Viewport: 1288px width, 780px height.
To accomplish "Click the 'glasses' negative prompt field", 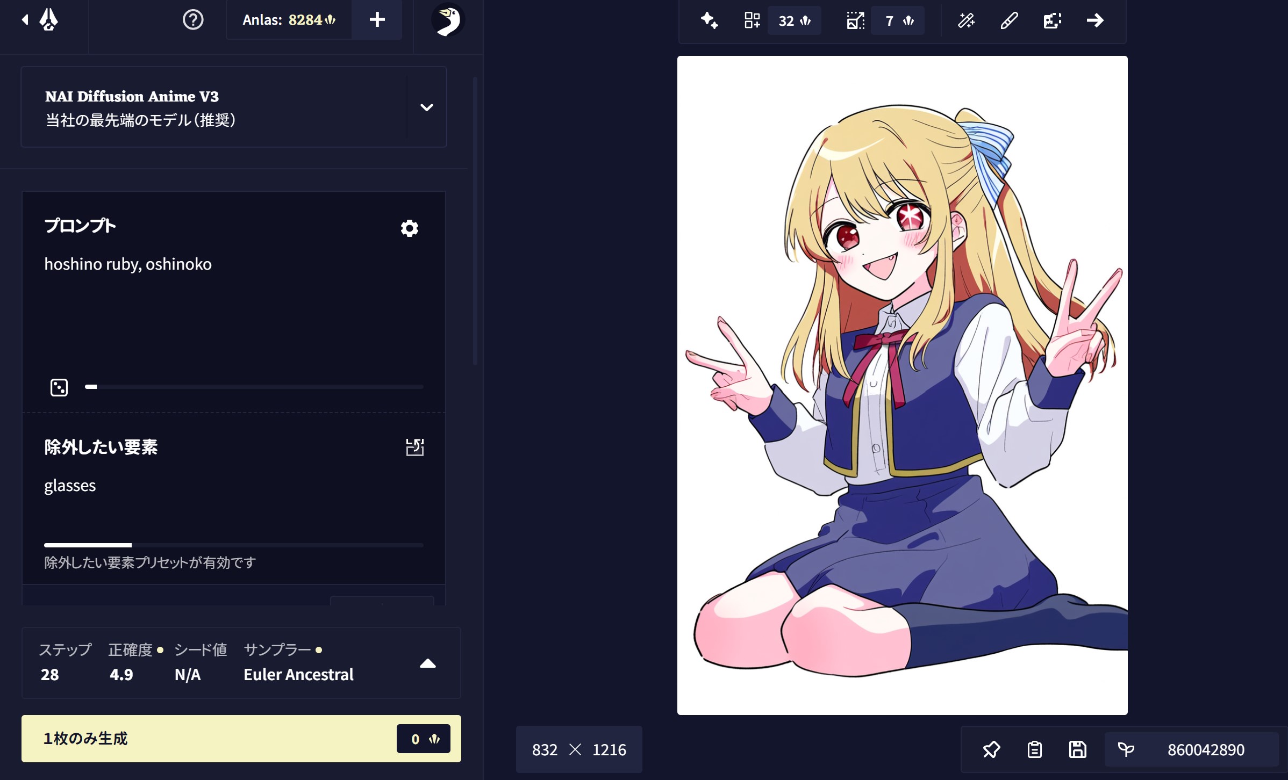I will click(70, 485).
